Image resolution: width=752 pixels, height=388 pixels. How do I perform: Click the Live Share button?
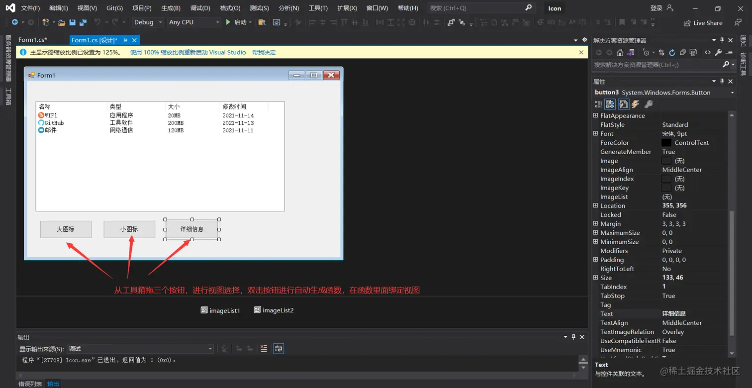tap(703, 22)
